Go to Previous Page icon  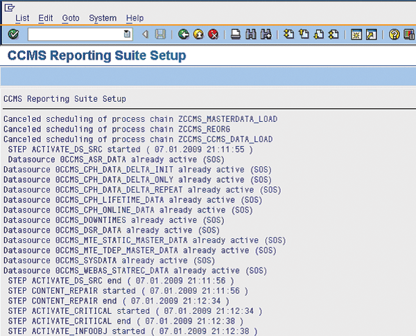point(303,34)
